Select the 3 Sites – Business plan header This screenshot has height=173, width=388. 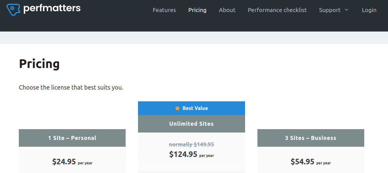311,138
